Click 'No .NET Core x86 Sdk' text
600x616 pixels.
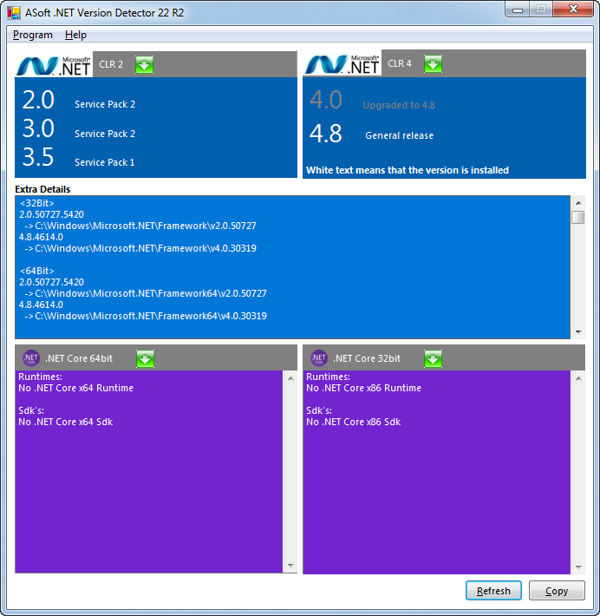pyautogui.click(x=354, y=422)
